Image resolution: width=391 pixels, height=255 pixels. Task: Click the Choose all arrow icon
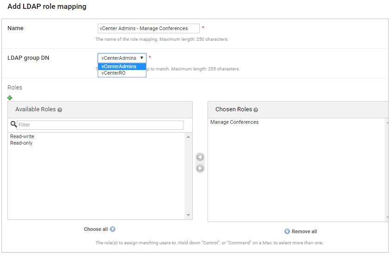coord(113,229)
